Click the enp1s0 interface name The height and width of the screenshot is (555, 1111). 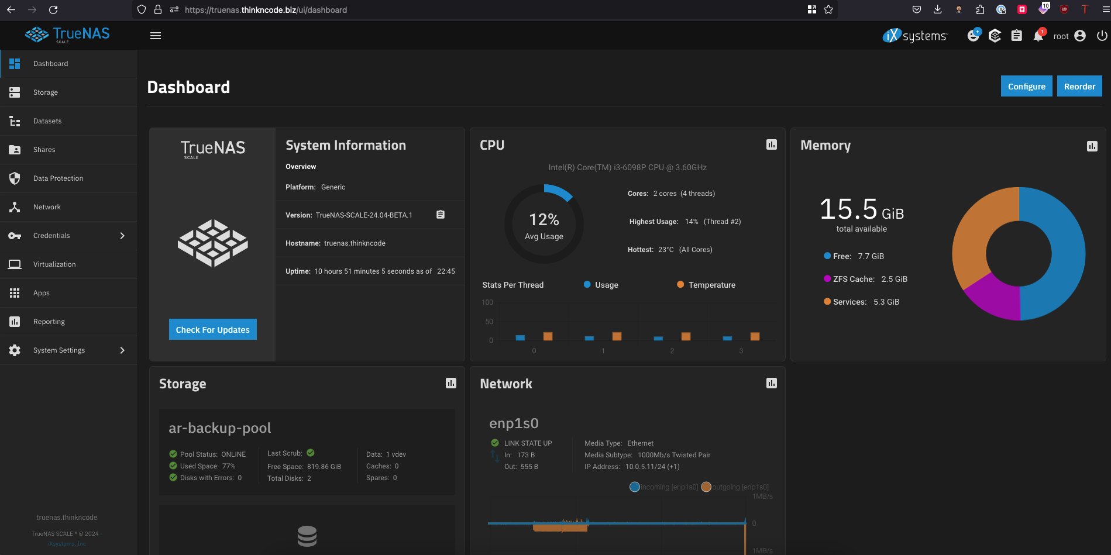514,423
